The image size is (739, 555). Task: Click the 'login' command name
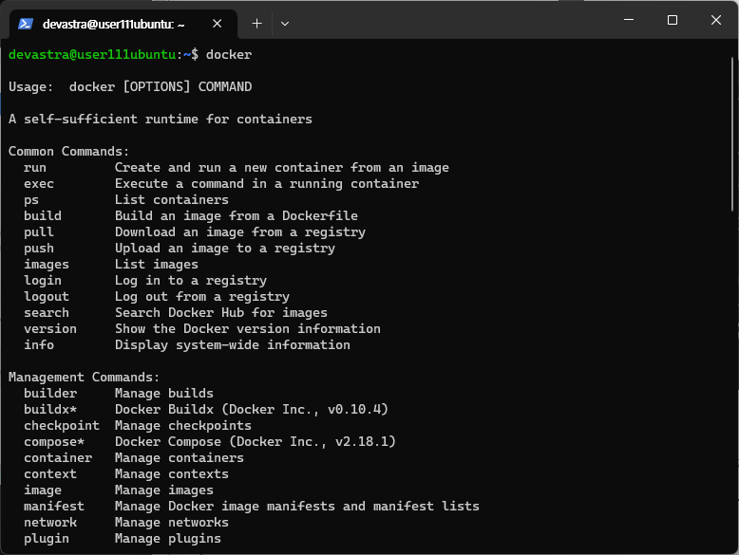tap(43, 281)
